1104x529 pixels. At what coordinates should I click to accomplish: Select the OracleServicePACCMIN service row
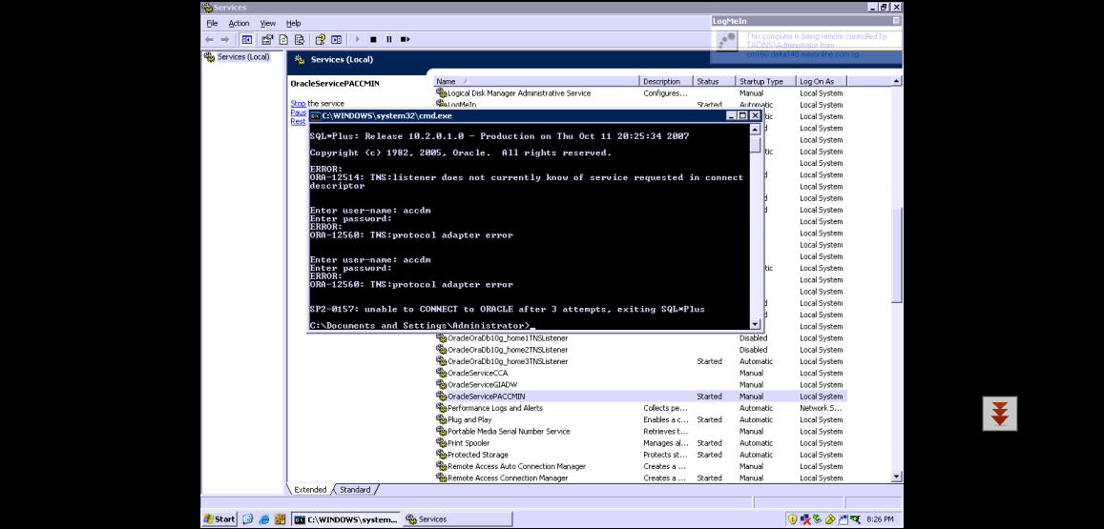pyautogui.click(x=640, y=397)
